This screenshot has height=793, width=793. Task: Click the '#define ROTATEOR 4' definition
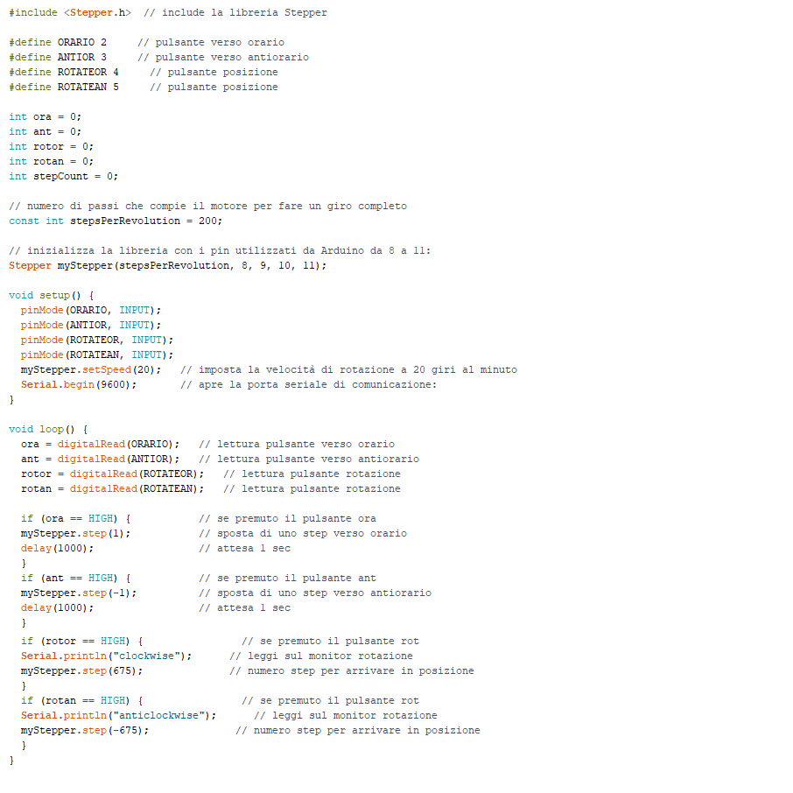point(64,72)
